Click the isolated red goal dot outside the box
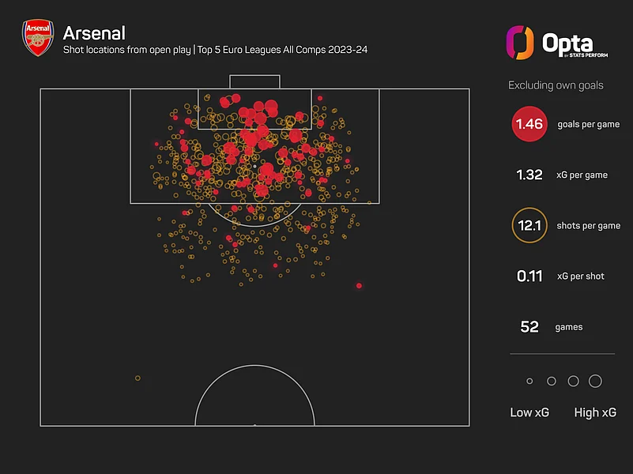The image size is (633, 474). pyautogui.click(x=360, y=285)
